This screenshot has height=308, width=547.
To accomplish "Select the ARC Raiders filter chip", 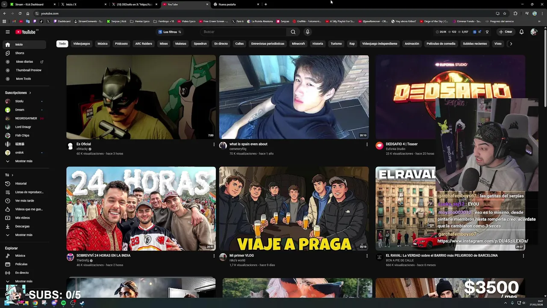I will [144, 44].
